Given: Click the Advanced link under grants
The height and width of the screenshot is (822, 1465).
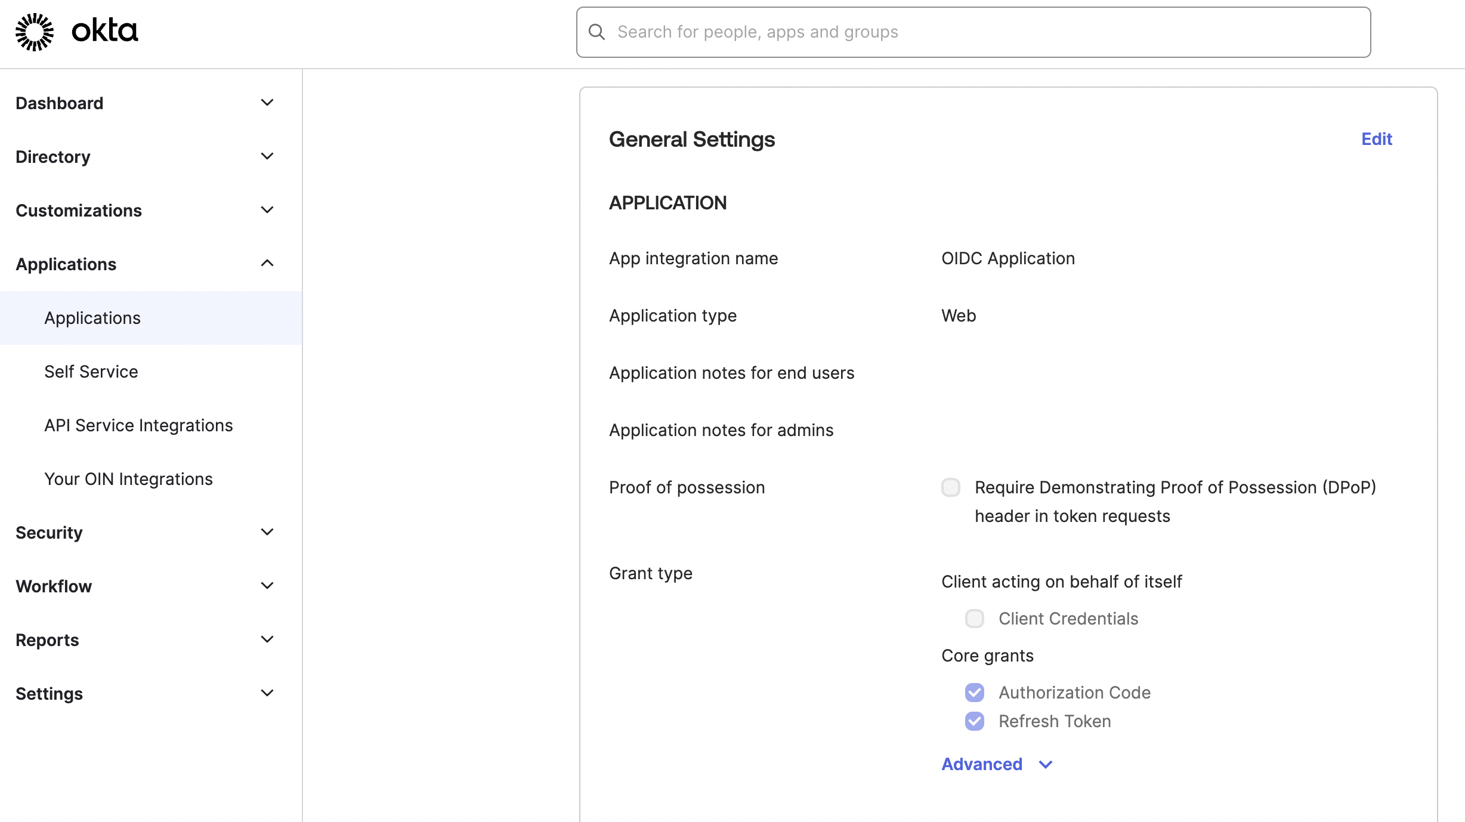Looking at the screenshot, I should point(982,764).
